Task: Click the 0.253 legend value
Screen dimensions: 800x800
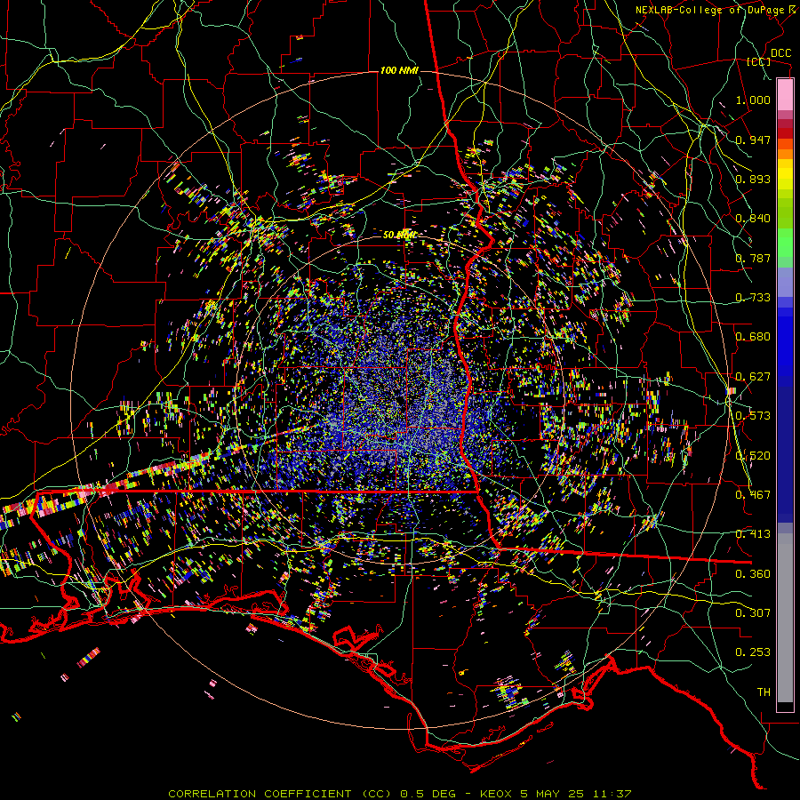Action: coord(753,652)
